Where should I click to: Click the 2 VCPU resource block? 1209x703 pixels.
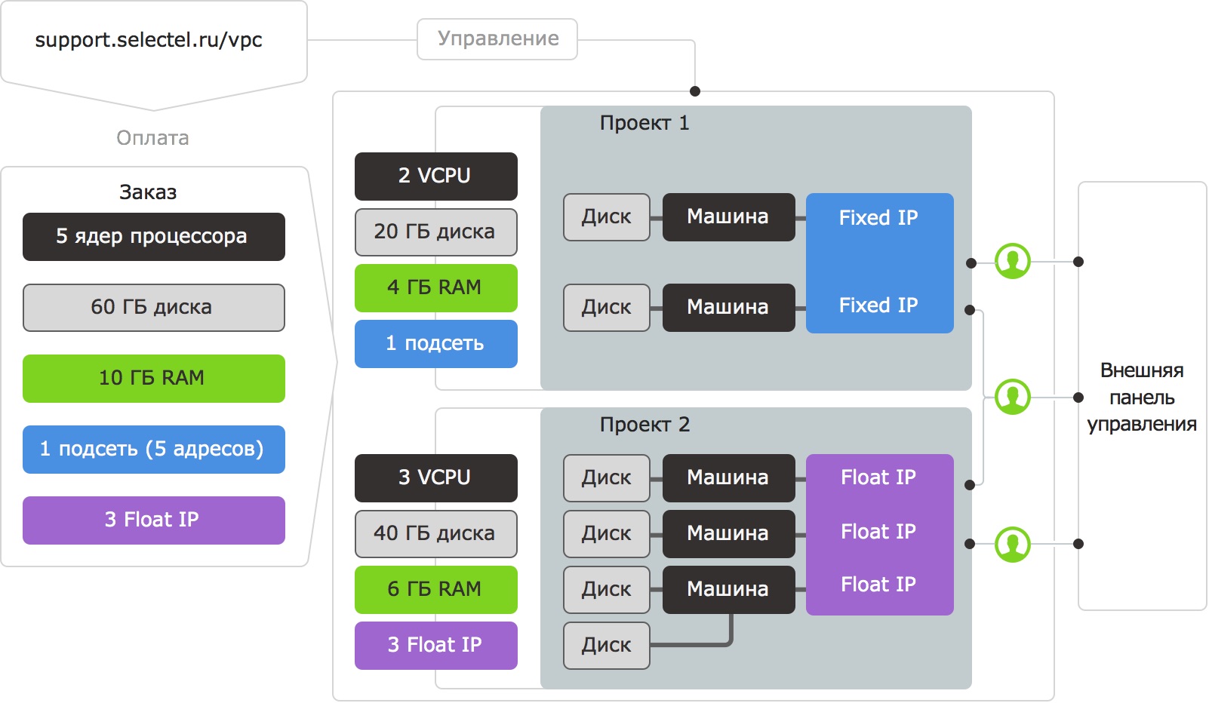436,177
